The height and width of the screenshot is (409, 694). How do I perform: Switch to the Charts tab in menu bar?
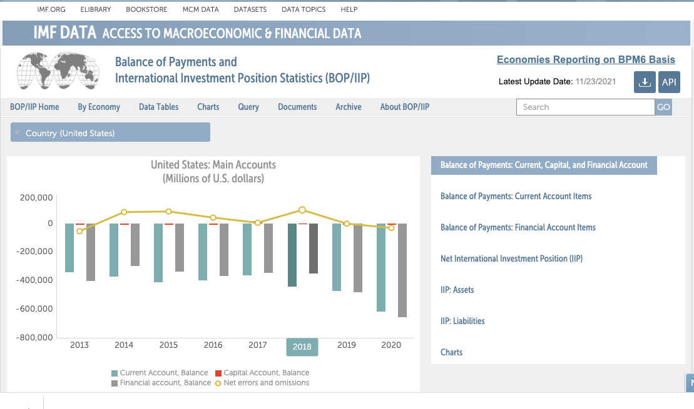pos(208,107)
